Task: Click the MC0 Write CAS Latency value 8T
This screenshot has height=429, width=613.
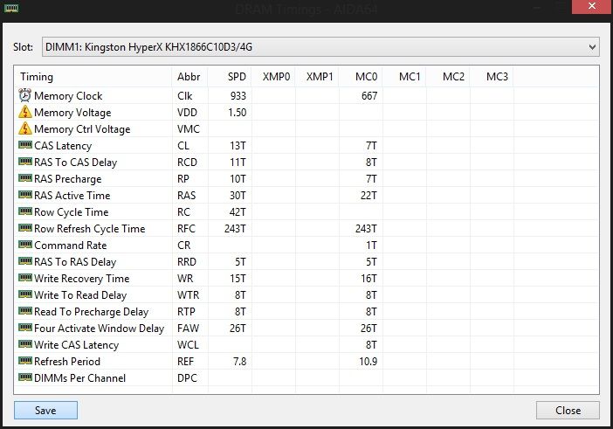Action: point(371,345)
